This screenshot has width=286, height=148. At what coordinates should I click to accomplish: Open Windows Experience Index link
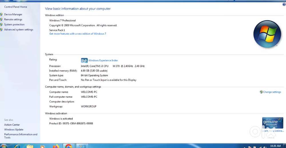(x=103, y=60)
